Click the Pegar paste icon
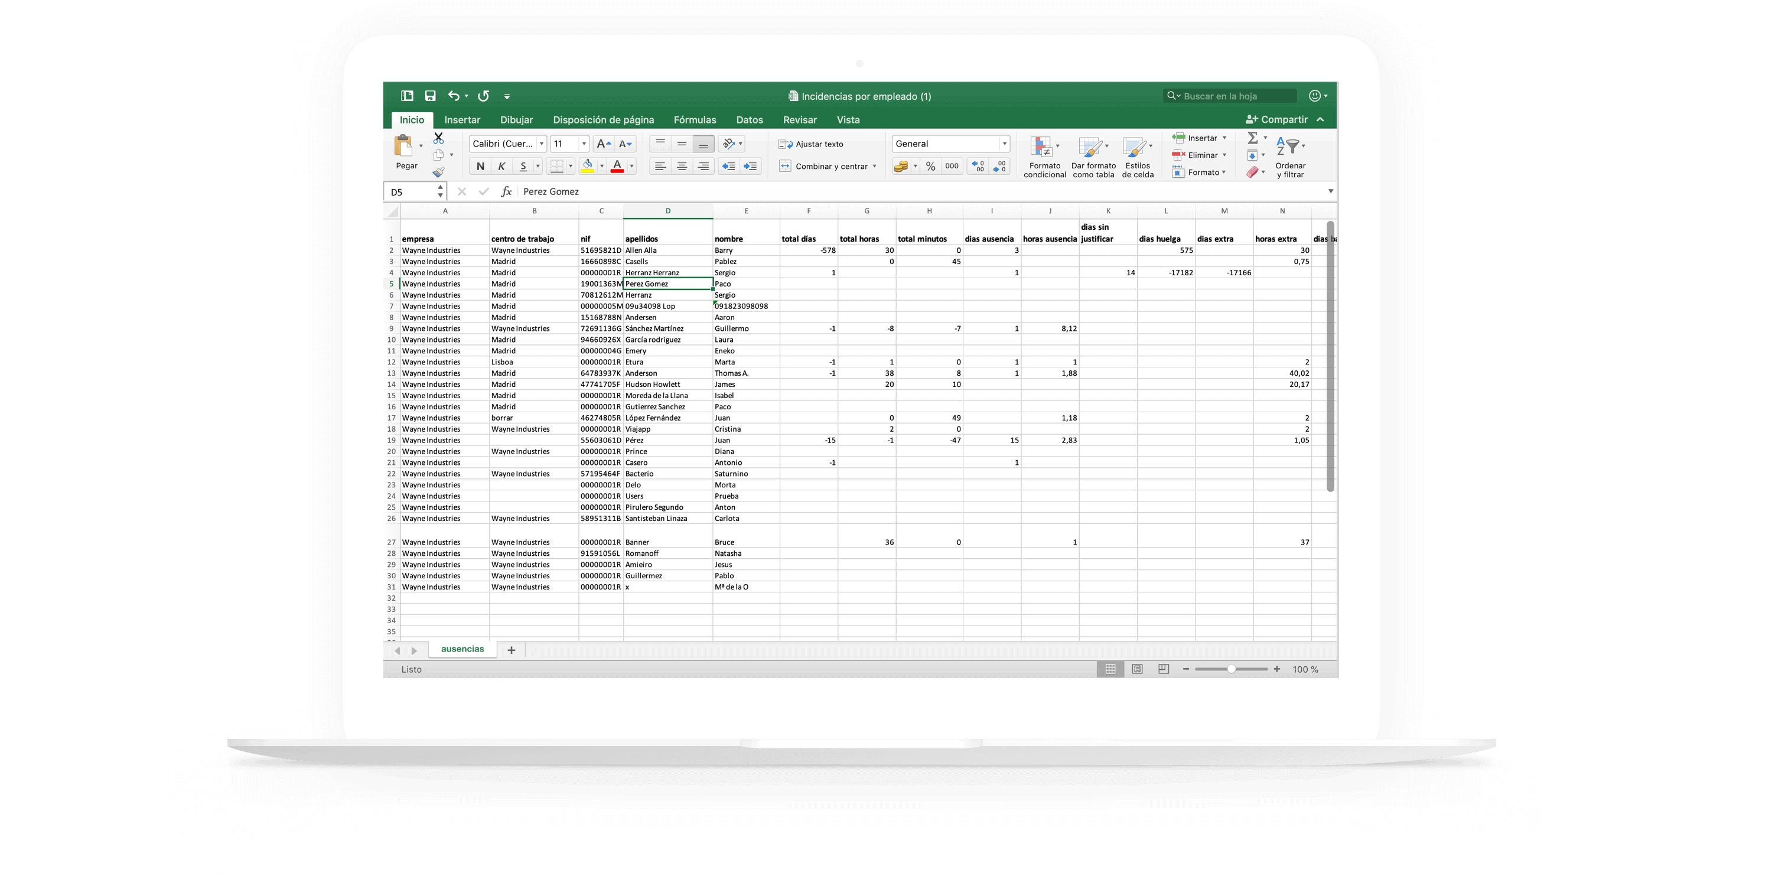Image resolution: width=1772 pixels, height=886 pixels. point(404,146)
